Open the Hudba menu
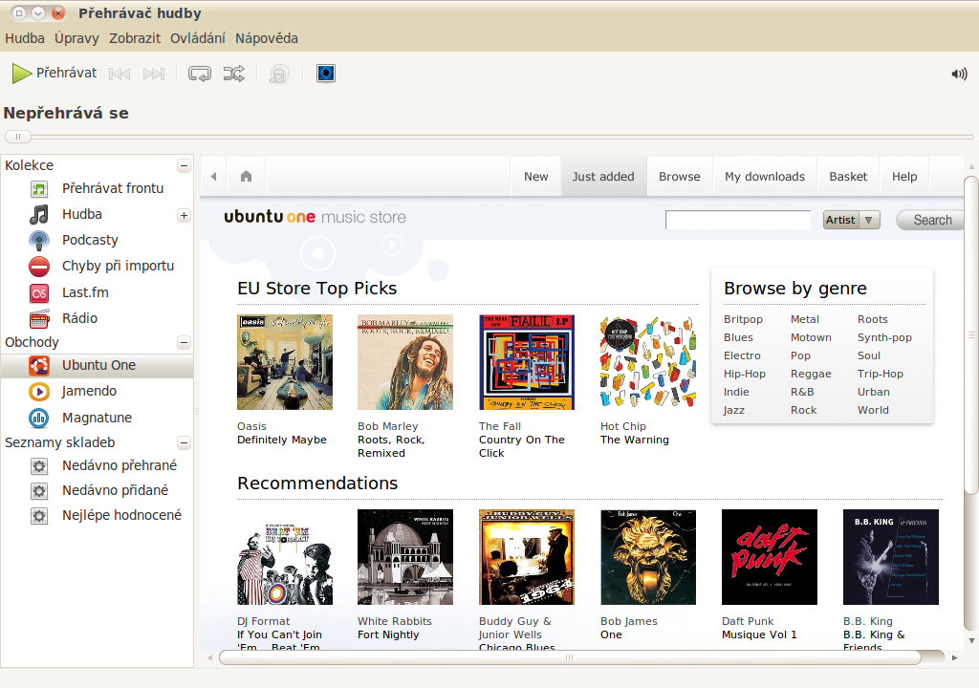Image resolution: width=979 pixels, height=688 pixels. coord(25,38)
